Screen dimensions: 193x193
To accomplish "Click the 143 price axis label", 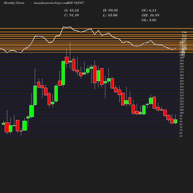I will 181,90.
